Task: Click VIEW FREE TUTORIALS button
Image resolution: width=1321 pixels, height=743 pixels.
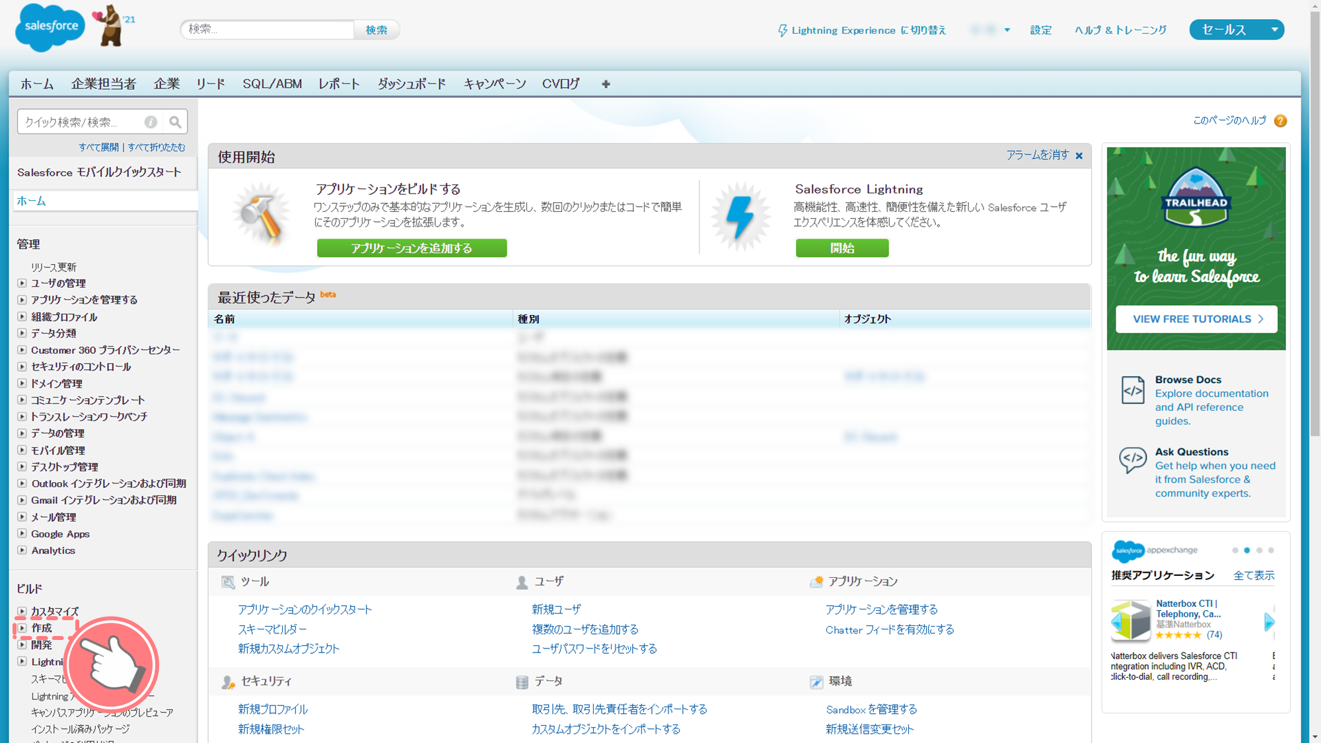Action: pos(1196,319)
